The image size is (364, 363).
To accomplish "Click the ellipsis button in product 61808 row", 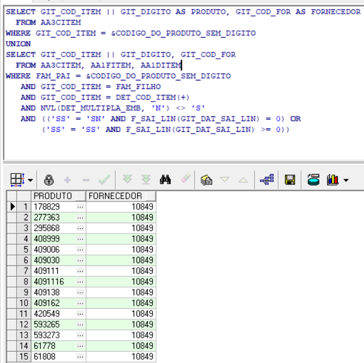I will (x=81, y=357).
